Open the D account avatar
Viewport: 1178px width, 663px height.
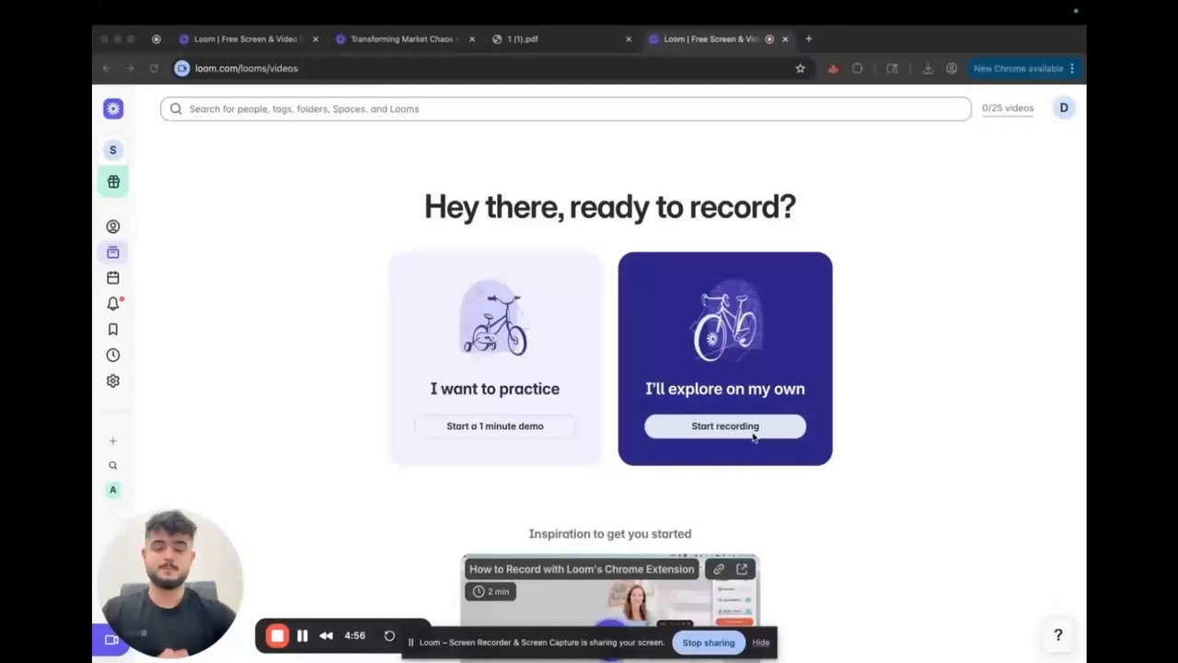point(1064,108)
